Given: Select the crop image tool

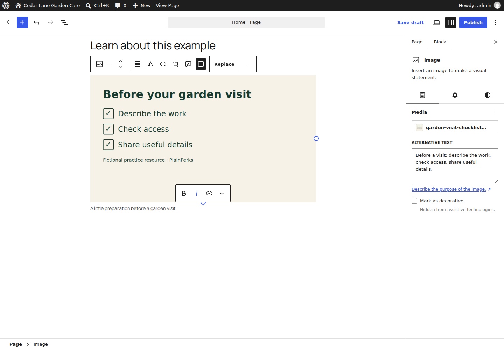Looking at the screenshot, I should click(176, 64).
